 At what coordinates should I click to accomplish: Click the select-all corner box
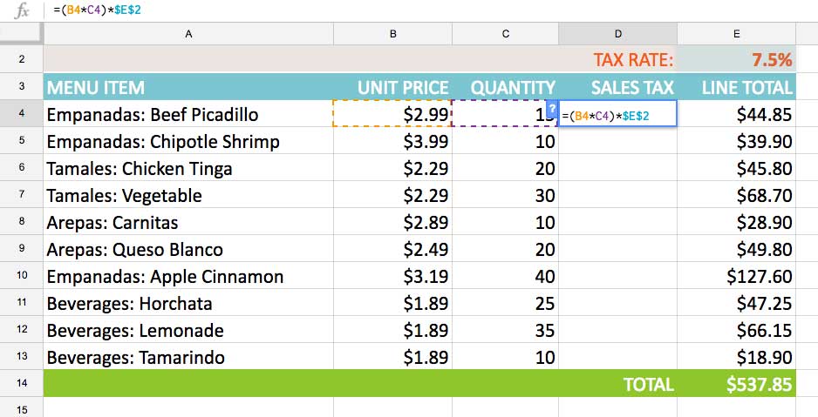tap(22, 34)
